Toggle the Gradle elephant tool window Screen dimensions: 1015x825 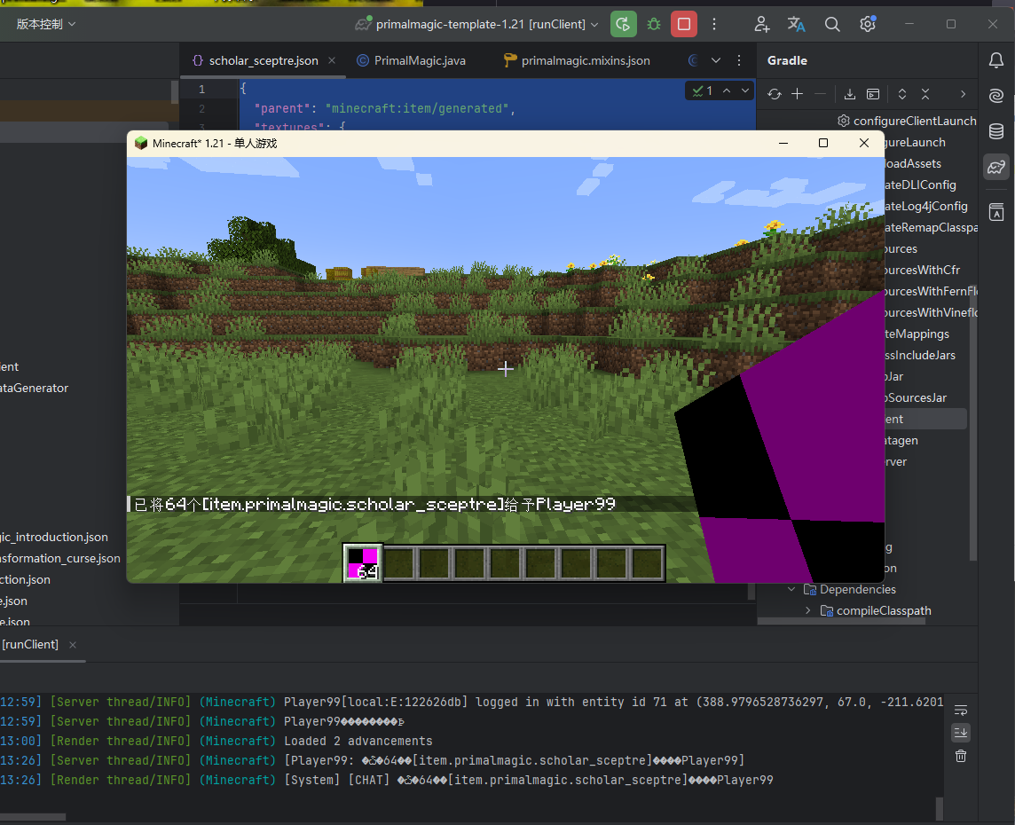[x=996, y=167]
